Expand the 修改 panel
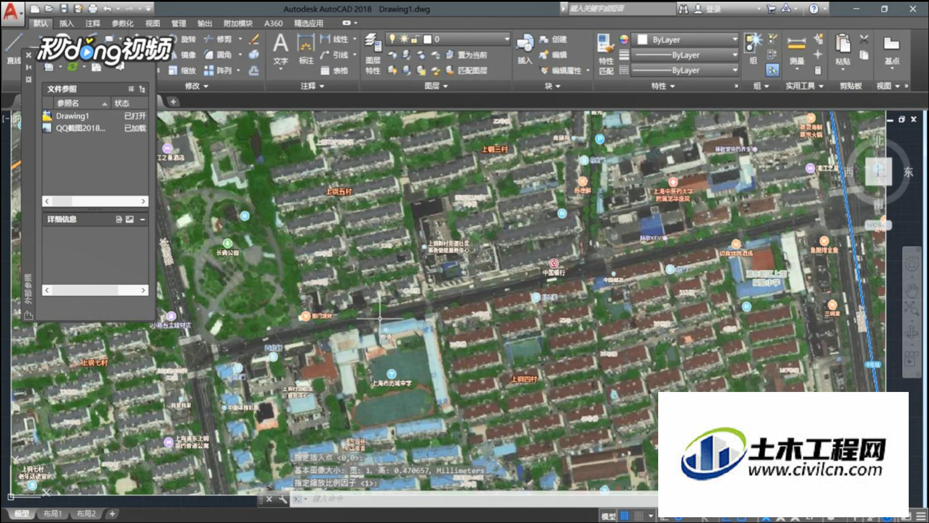 197,86
